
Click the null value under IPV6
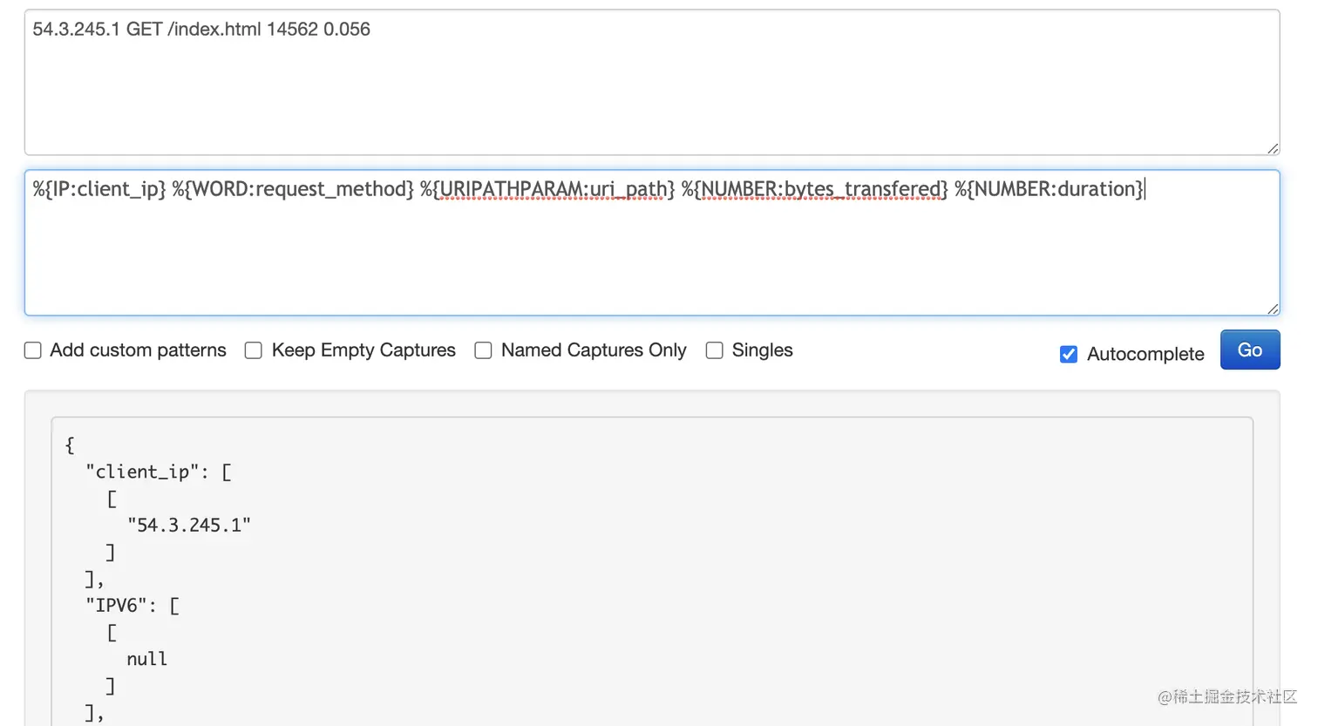pos(146,659)
